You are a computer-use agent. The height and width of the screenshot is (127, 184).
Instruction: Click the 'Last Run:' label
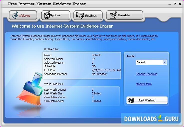click(x=50, y=70)
